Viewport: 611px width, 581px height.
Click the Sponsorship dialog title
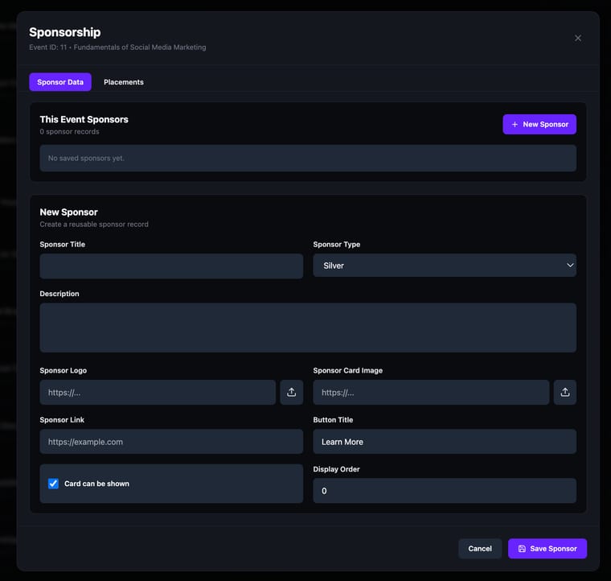coord(64,32)
